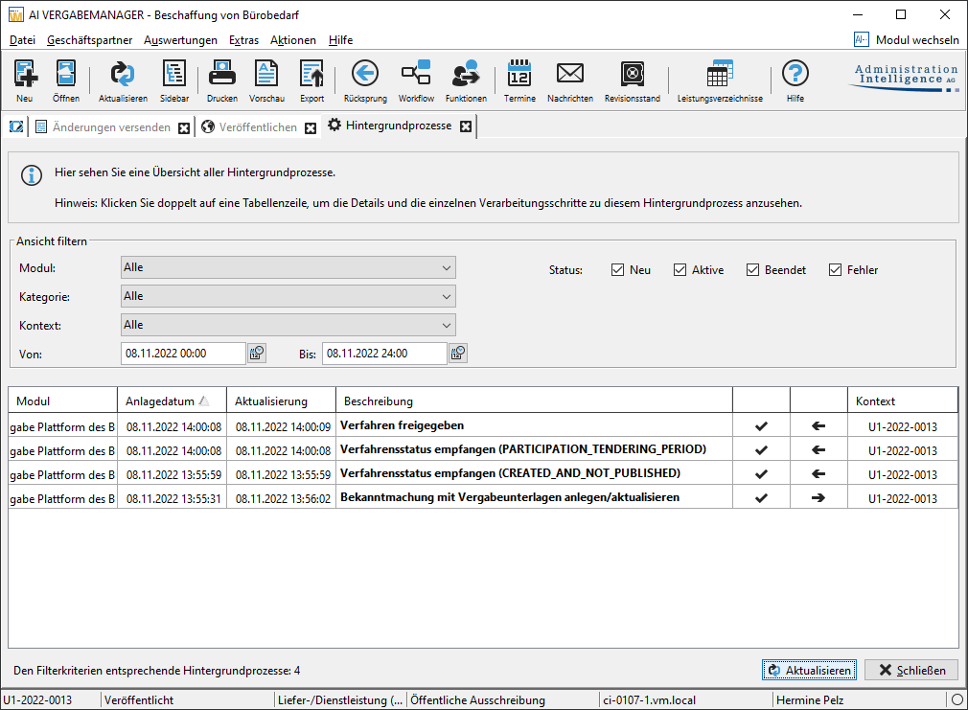
Task: Open the Auswertungen menu
Action: point(180,40)
